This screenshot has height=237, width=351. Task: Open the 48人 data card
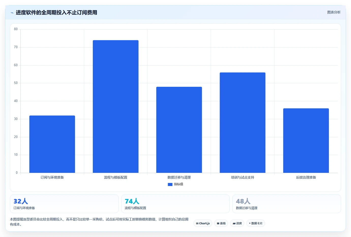coord(287,204)
